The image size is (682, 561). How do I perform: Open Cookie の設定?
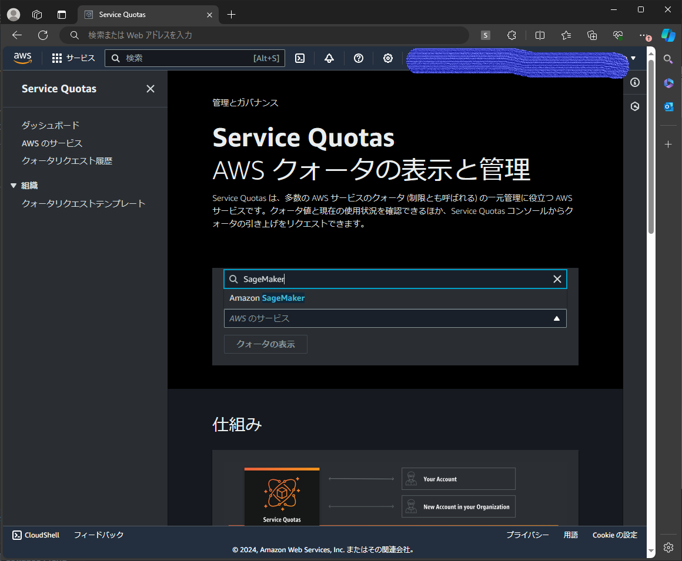pyautogui.click(x=614, y=535)
